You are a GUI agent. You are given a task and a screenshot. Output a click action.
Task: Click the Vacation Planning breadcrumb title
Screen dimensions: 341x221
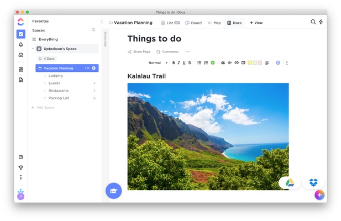coord(133,23)
